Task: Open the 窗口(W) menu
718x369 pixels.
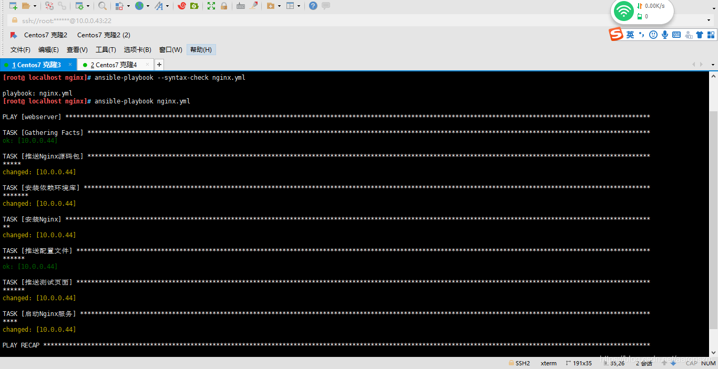Action: coord(171,50)
